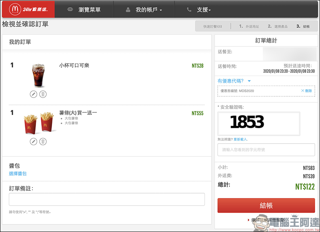Go to step 1 外送地址
This screenshot has height=232, width=320.
[x=249, y=26]
